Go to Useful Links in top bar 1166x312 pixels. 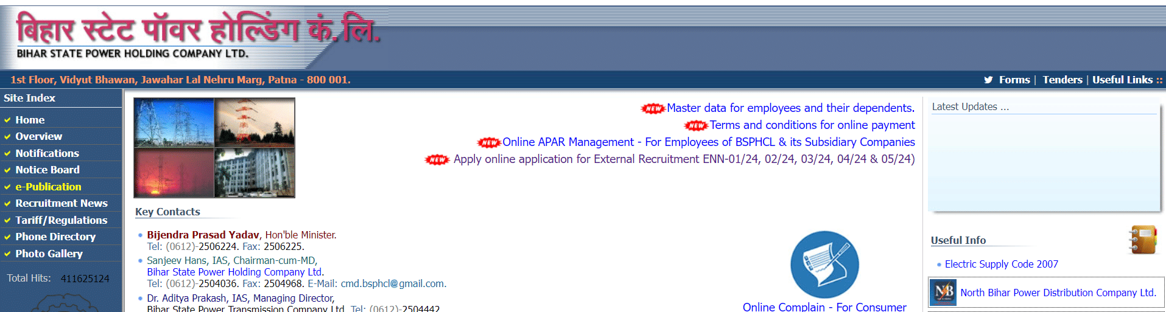tap(1122, 80)
